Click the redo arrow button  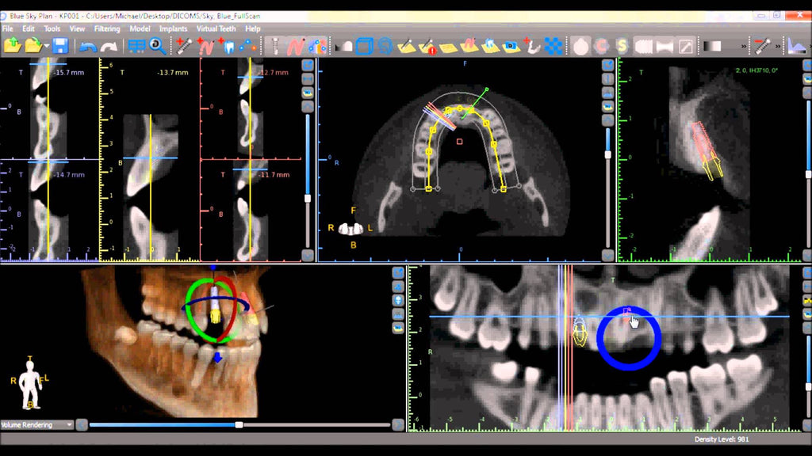click(x=109, y=47)
